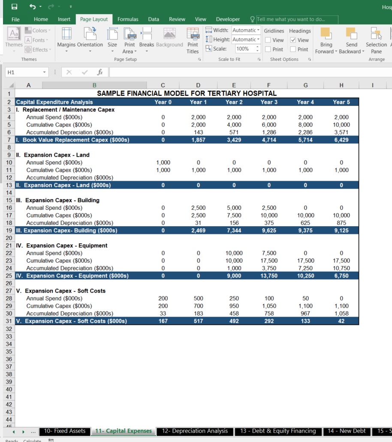Toggle Gridlines View checkbox
This screenshot has width=392, height=442.
[268, 40]
